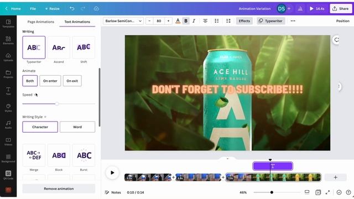354x199 pixels.
Task: Set Animate to On exit
Action: pos(72,81)
